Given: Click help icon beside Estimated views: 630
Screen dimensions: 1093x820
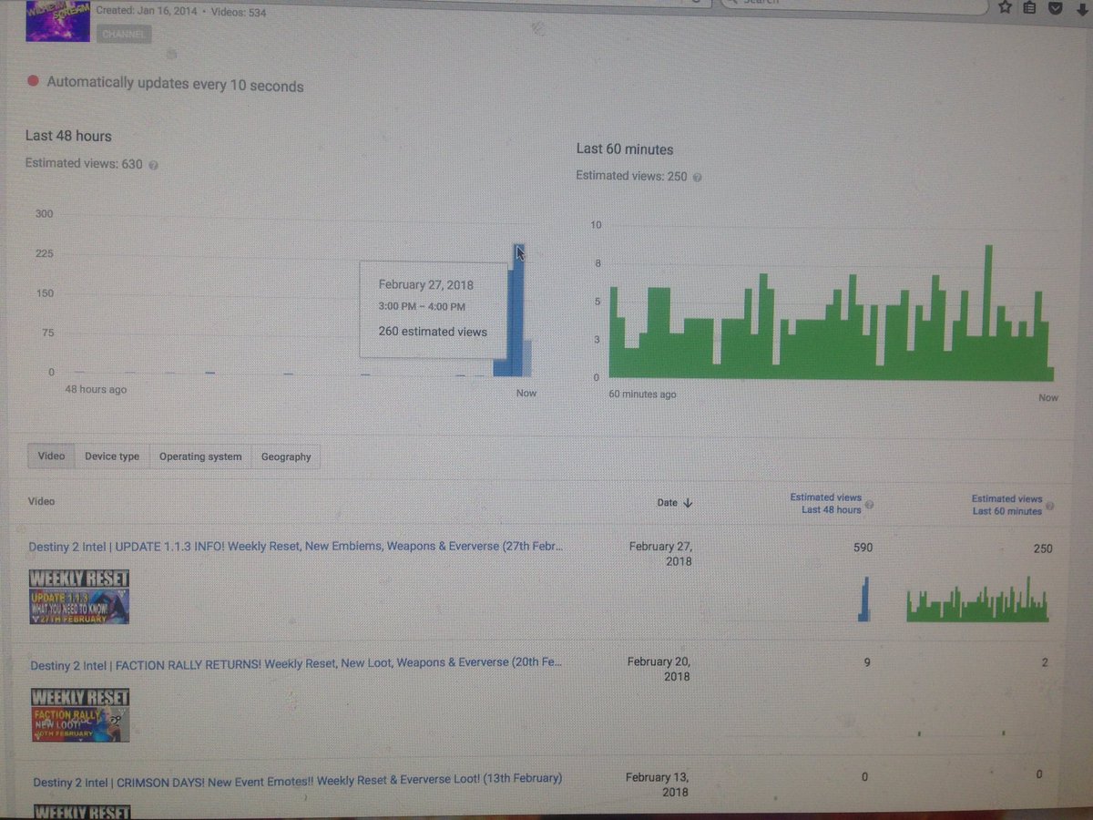Looking at the screenshot, I should [153, 166].
